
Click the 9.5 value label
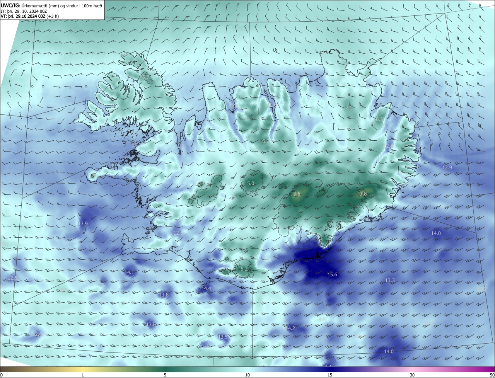click(x=322, y=319)
